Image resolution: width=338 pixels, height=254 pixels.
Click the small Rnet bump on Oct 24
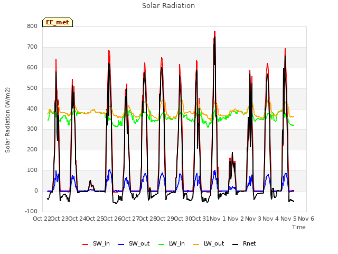coord(90,182)
